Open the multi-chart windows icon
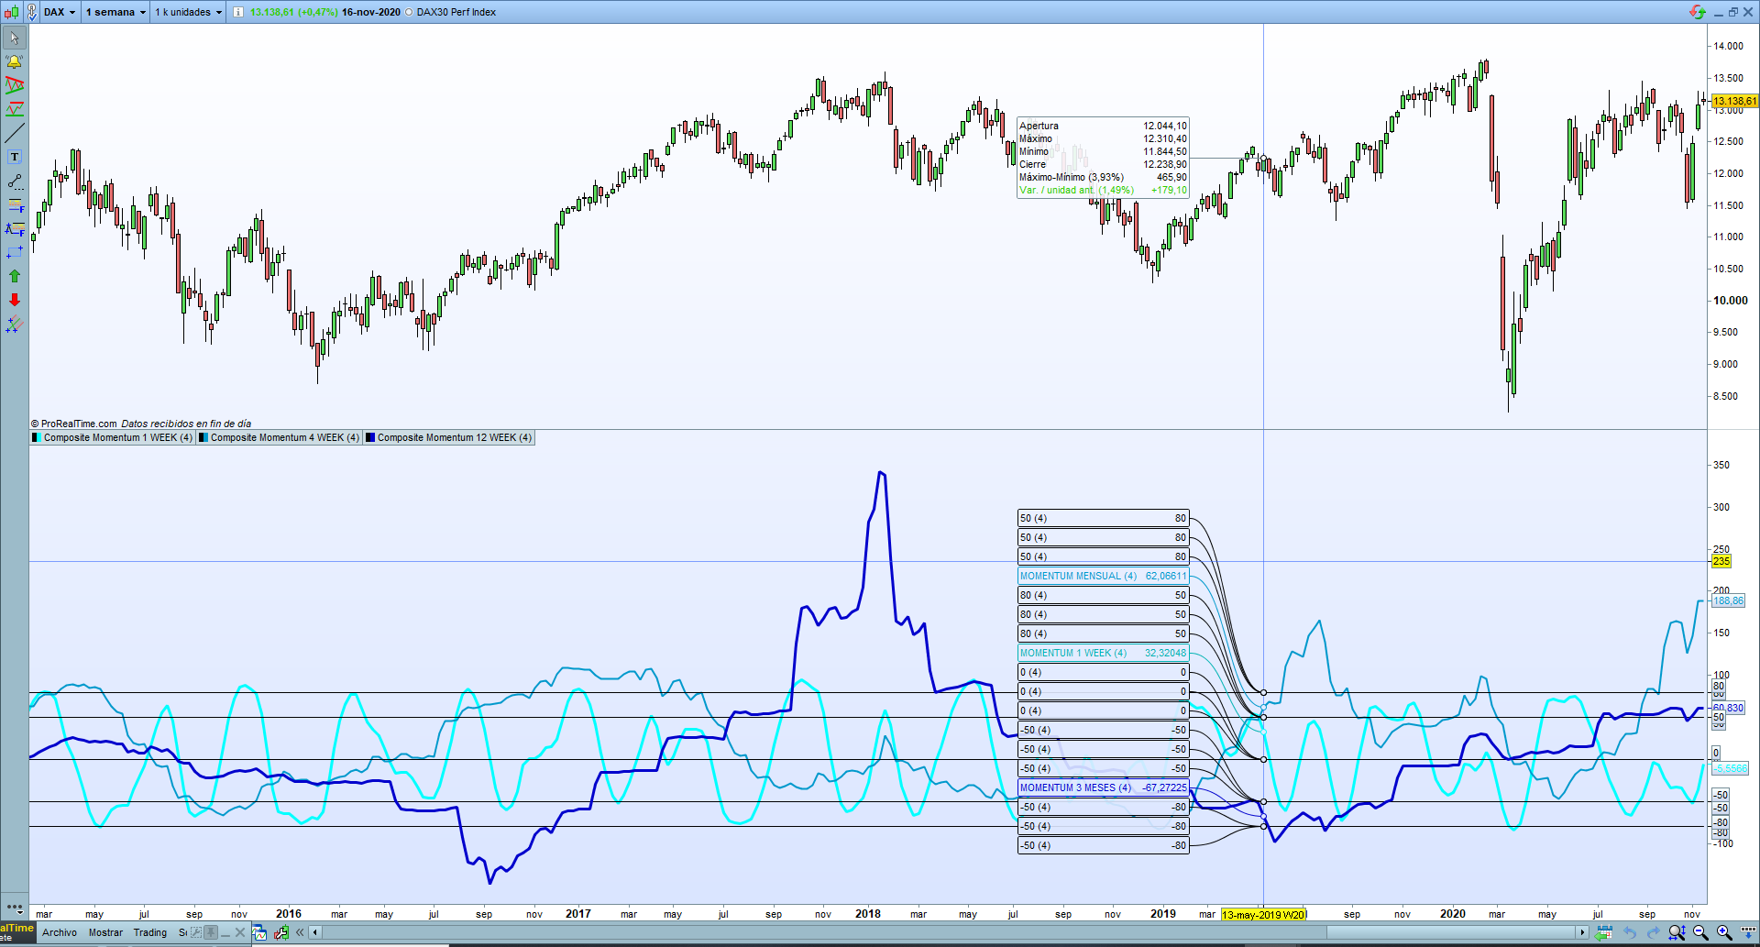 [x=259, y=932]
